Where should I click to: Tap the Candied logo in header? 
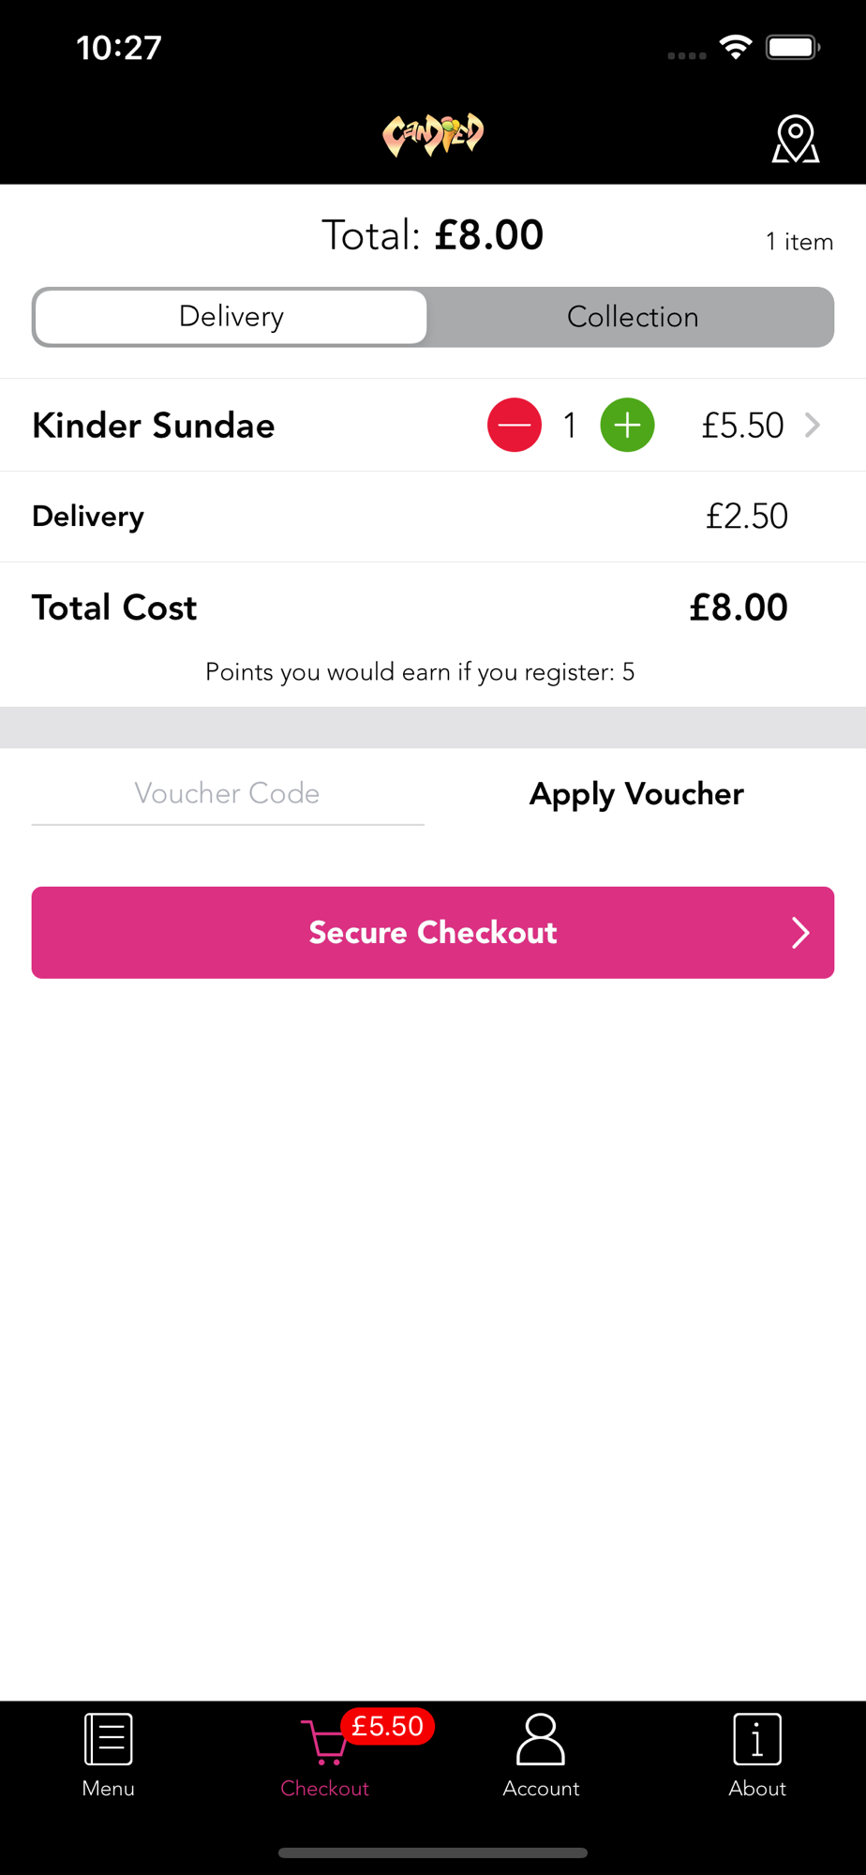[x=433, y=135]
